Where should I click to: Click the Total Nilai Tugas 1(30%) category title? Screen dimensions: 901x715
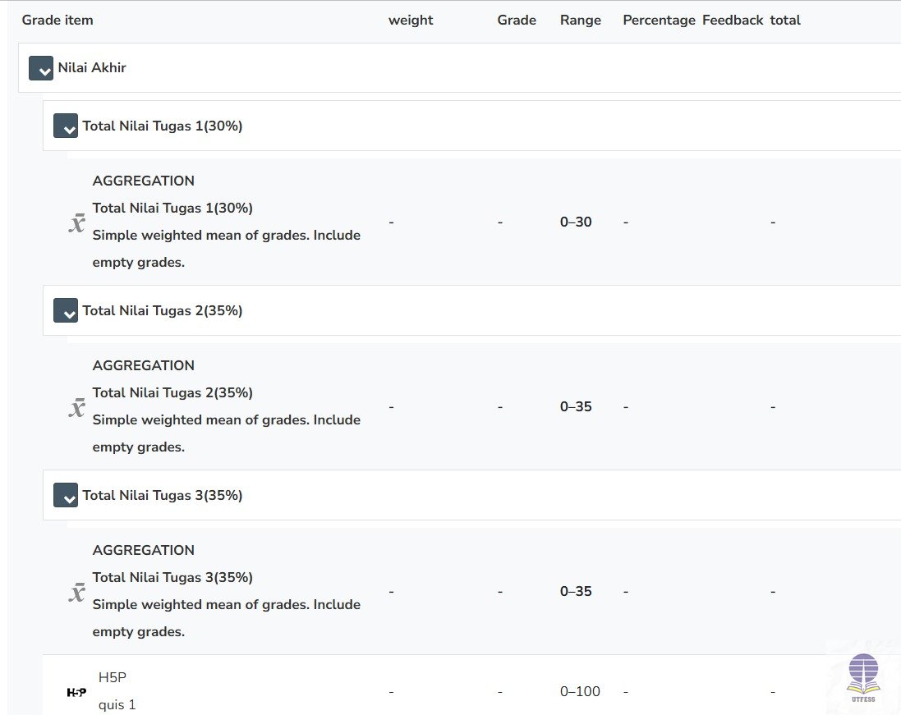(163, 126)
